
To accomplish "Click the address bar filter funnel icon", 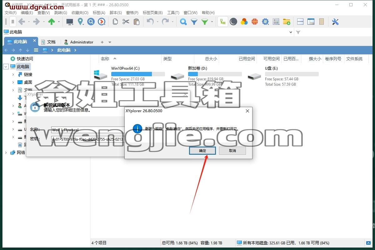I will (298, 32).
